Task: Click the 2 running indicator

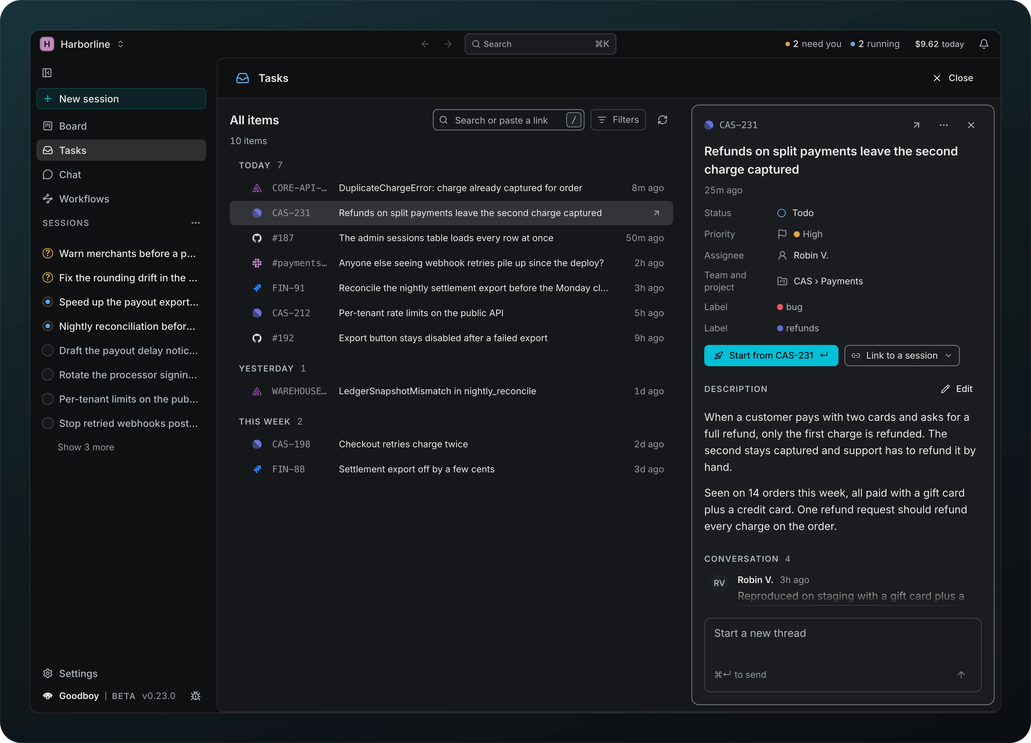Action: click(x=875, y=44)
